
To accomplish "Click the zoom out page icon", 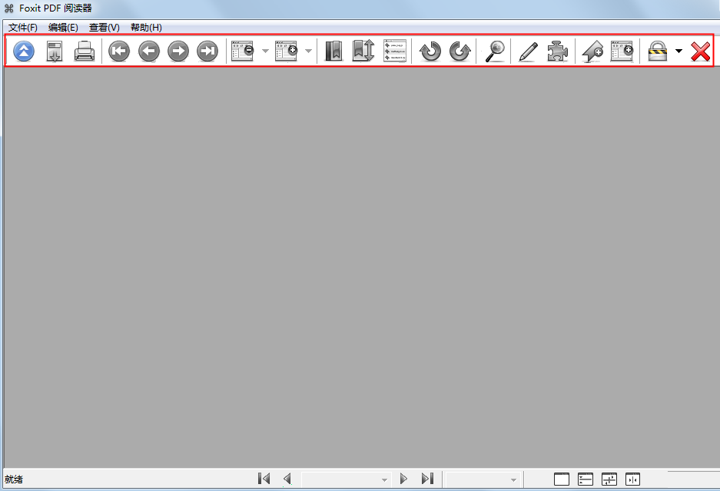I will [243, 51].
